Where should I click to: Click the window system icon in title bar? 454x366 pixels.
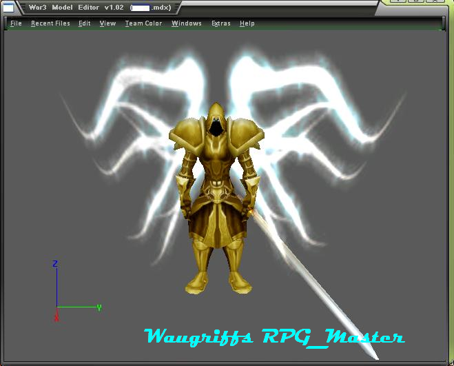(8, 8)
